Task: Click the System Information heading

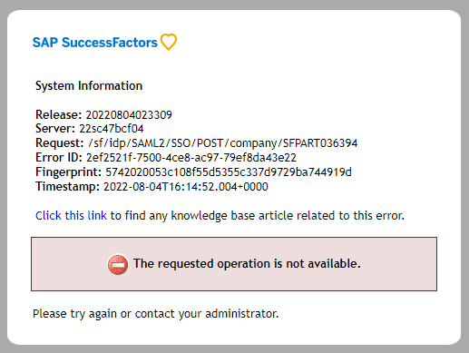Action: click(x=89, y=86)
